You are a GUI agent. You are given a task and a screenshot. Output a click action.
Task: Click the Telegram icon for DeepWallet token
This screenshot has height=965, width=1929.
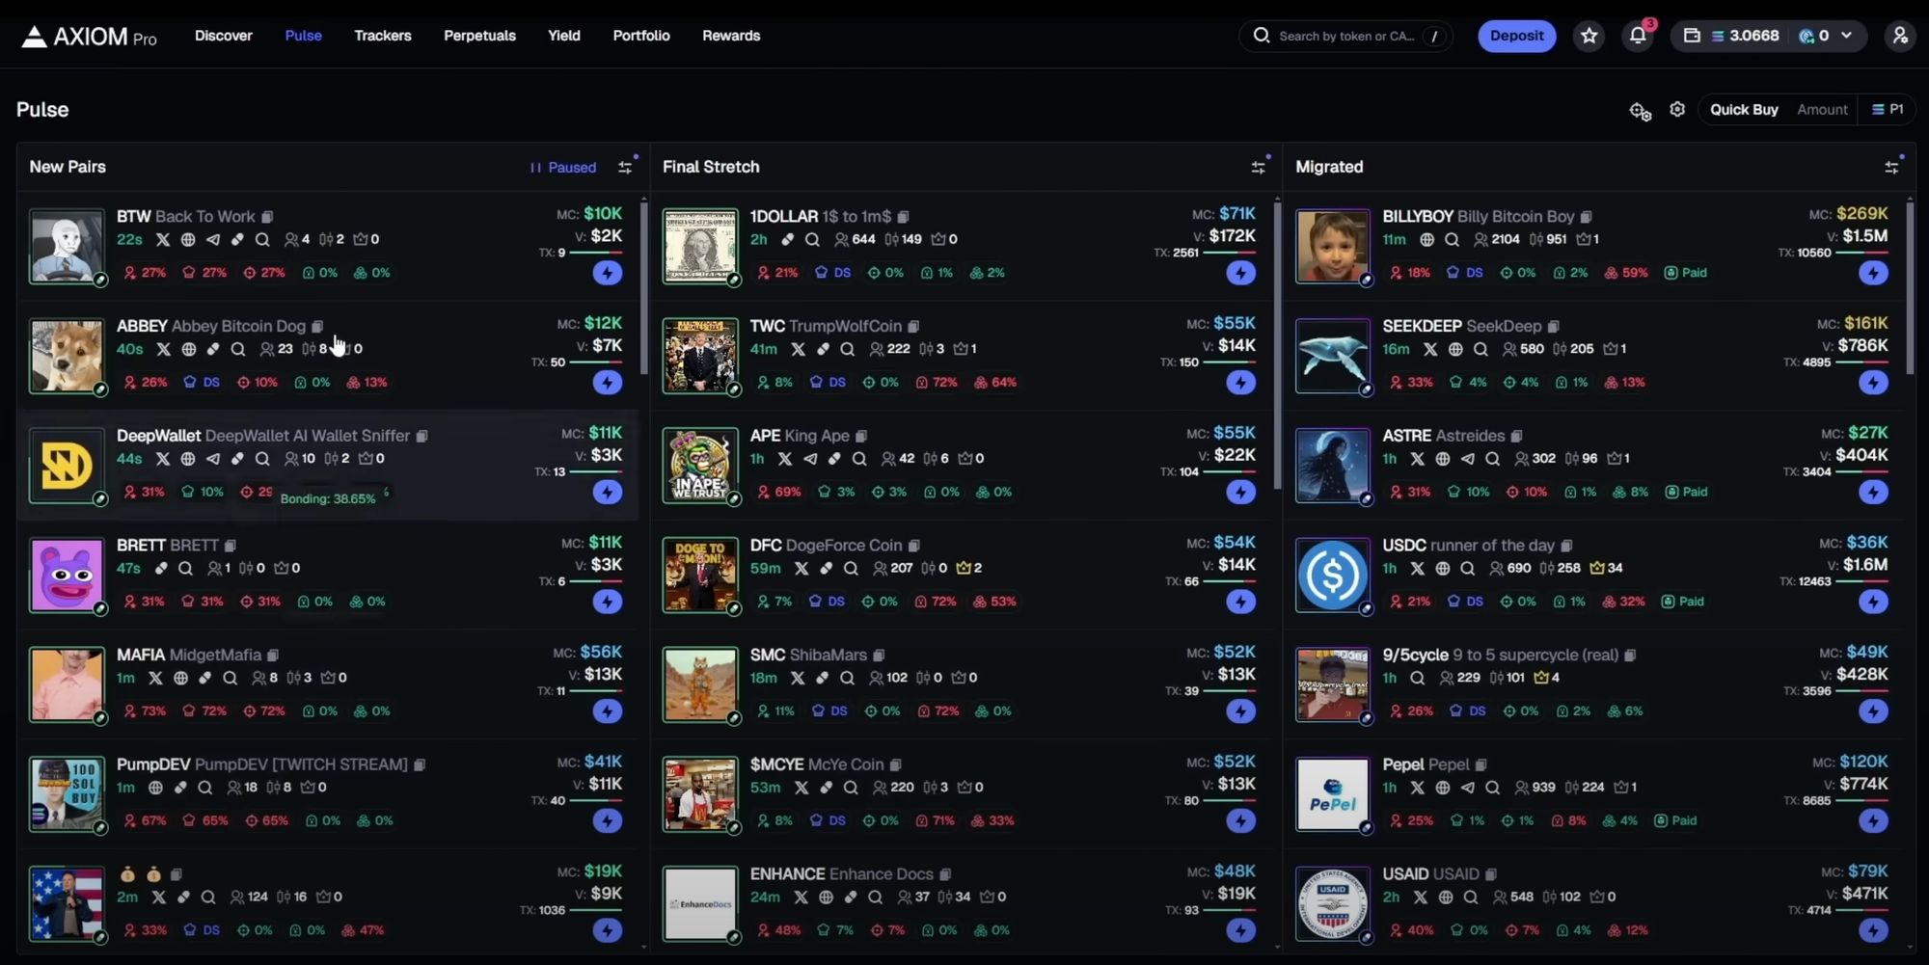tap(213, 459)
